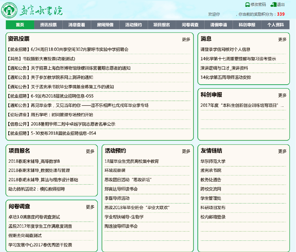Visit 学生管理处 link
Viewport: 296px width, 252px height.
pyautogui.click(x=211, y=198)
